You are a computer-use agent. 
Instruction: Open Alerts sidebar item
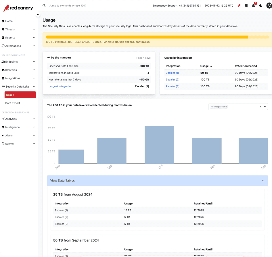tap(9, 136)
